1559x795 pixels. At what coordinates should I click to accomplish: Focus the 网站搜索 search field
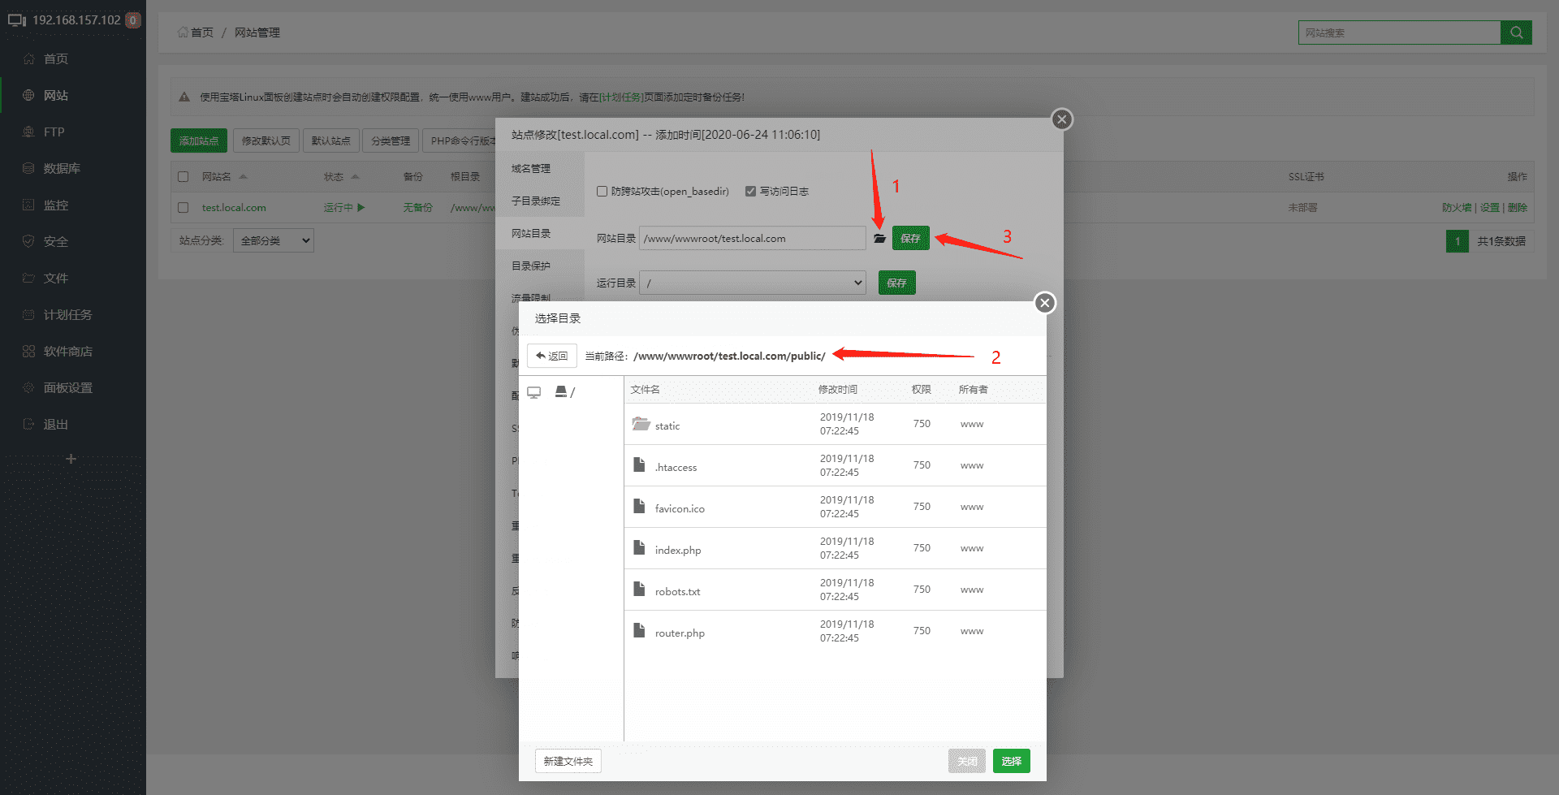1399,32
